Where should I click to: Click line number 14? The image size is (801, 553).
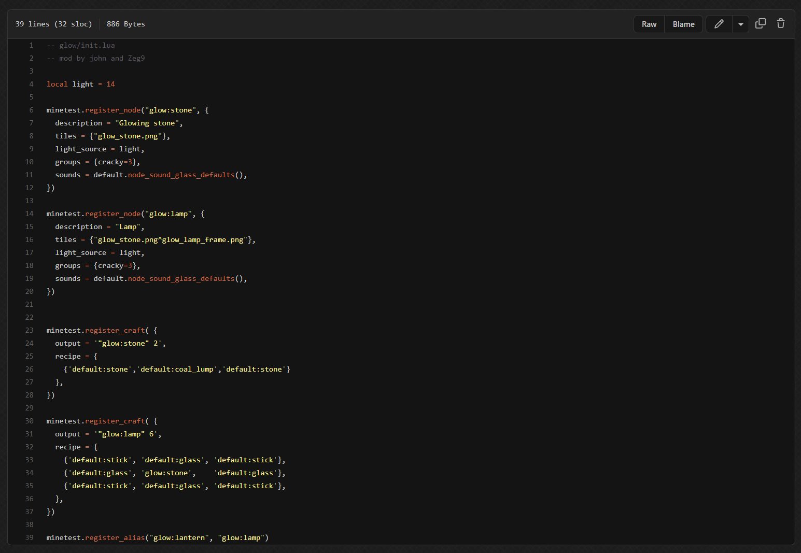click(x=30, y=214)
